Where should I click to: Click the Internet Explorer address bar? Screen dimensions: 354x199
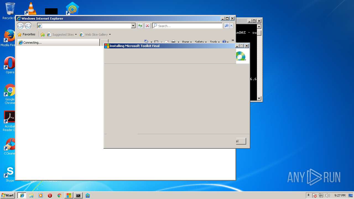click(x=84, y=26)
